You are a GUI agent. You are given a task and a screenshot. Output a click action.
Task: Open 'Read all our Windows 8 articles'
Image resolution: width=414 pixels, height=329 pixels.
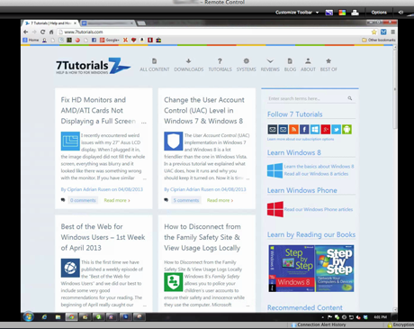(316, 174)
